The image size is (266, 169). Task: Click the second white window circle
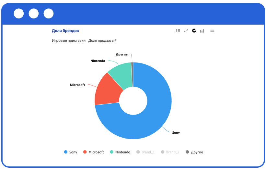34,14
